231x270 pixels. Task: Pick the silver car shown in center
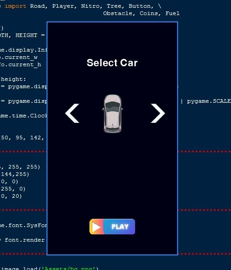[113, 114]
